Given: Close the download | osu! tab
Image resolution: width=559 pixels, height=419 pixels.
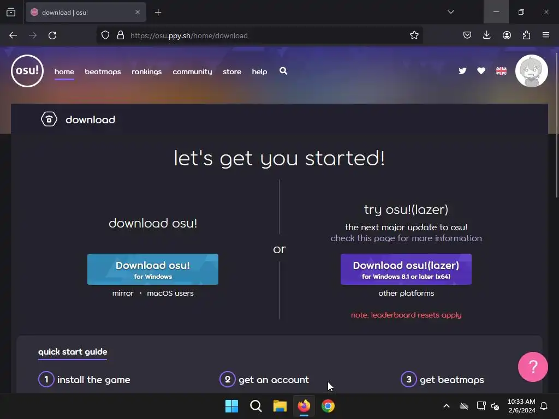Looking at the screenshot, I should [x=137, y=12].
